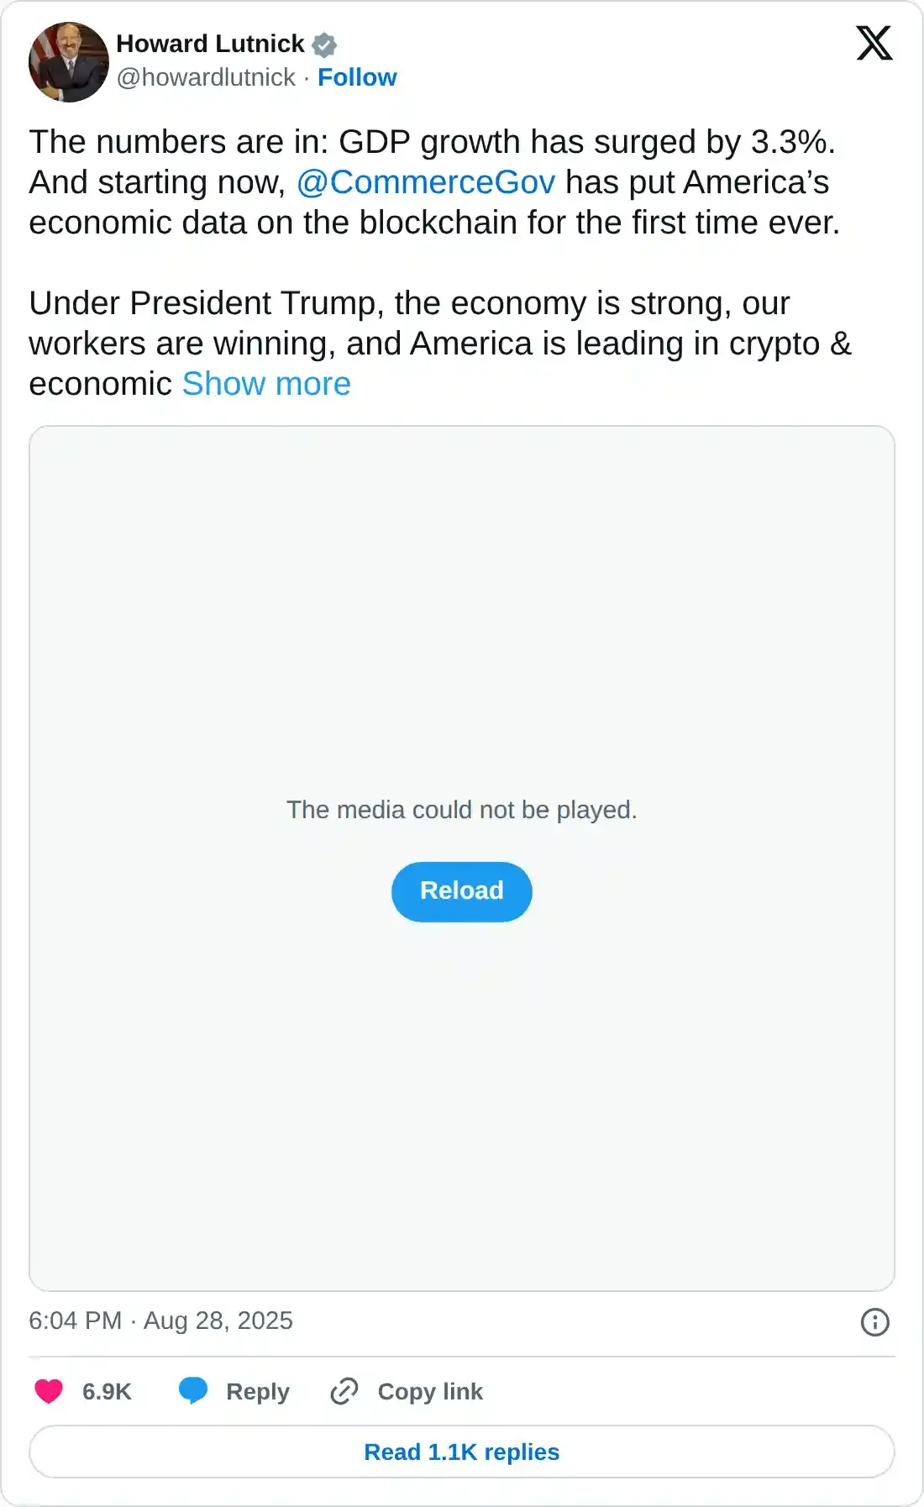924x1507 pixels.
Task: Click the Reply label
Action: (258, 1392)
